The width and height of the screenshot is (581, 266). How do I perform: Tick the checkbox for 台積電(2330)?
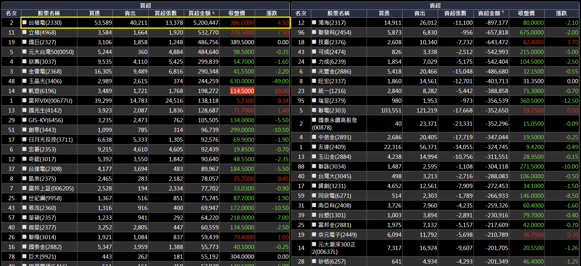point(24,22)
